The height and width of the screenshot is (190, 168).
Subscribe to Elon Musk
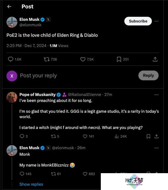coord(138,21)
